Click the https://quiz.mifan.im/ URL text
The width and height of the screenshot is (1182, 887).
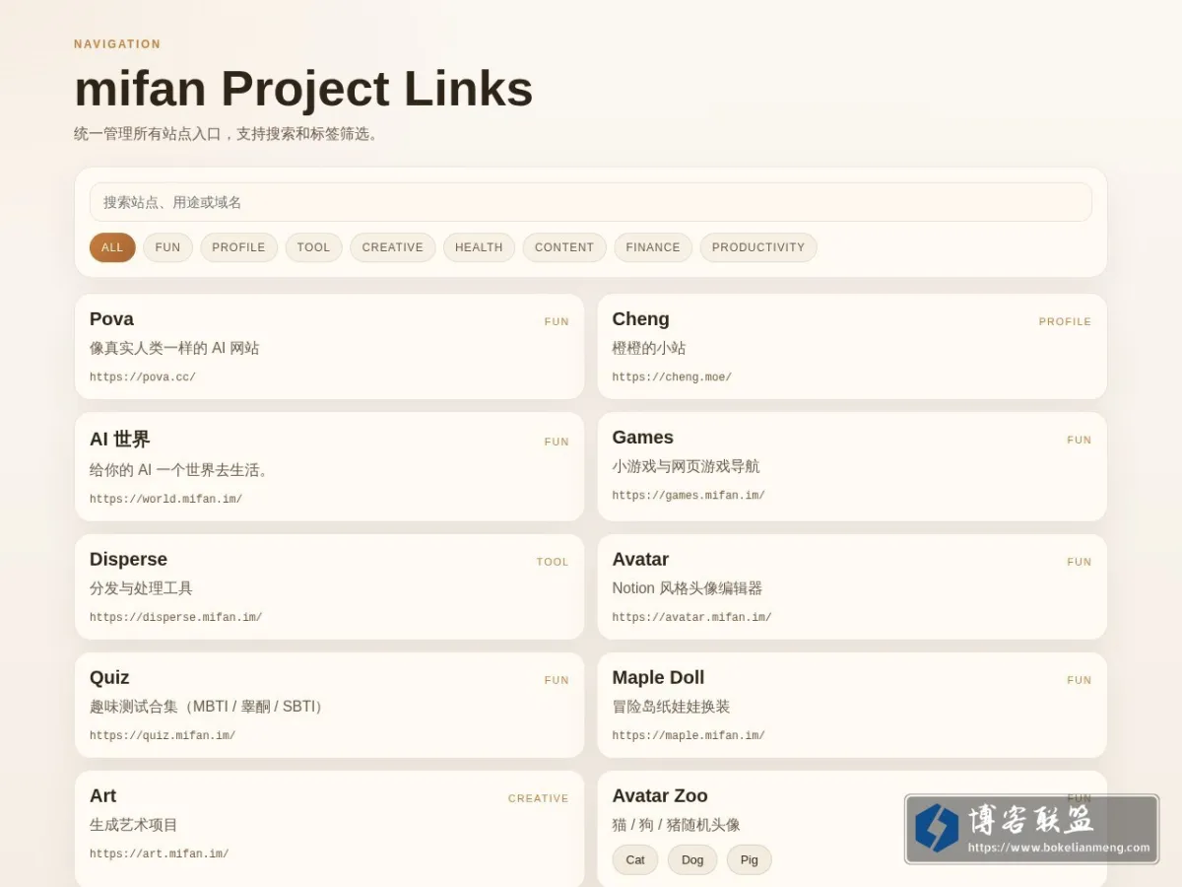163,736
